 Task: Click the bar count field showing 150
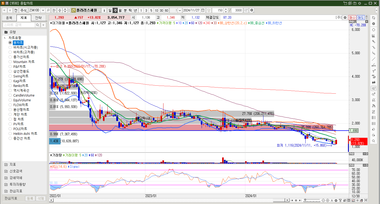click(x=218, y=10)
